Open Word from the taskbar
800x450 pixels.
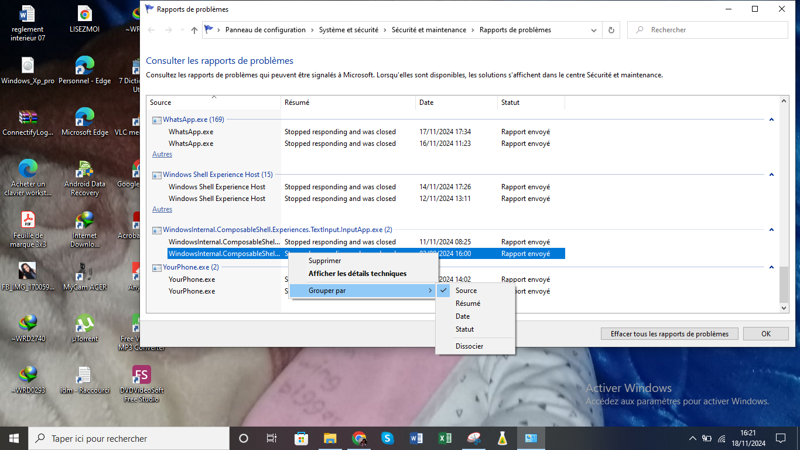(416, 438)
